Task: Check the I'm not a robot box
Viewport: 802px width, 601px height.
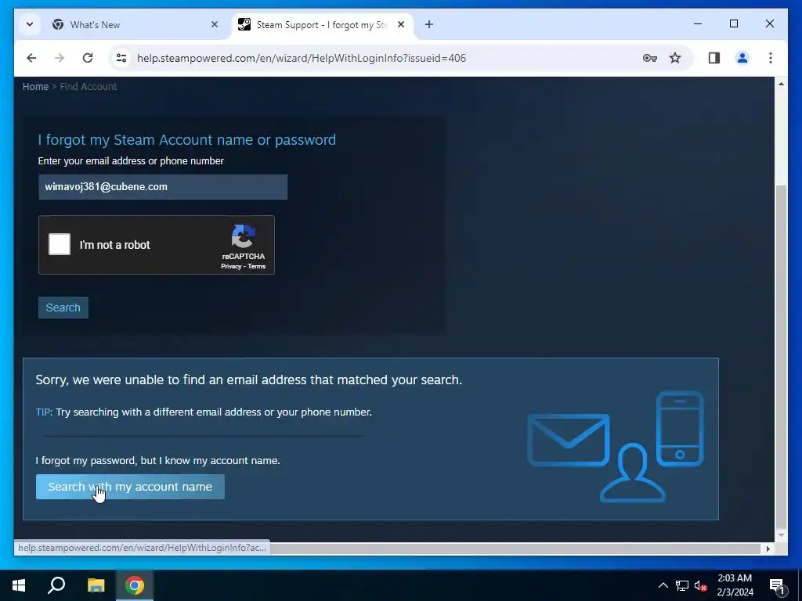Action: pos(60,244)
